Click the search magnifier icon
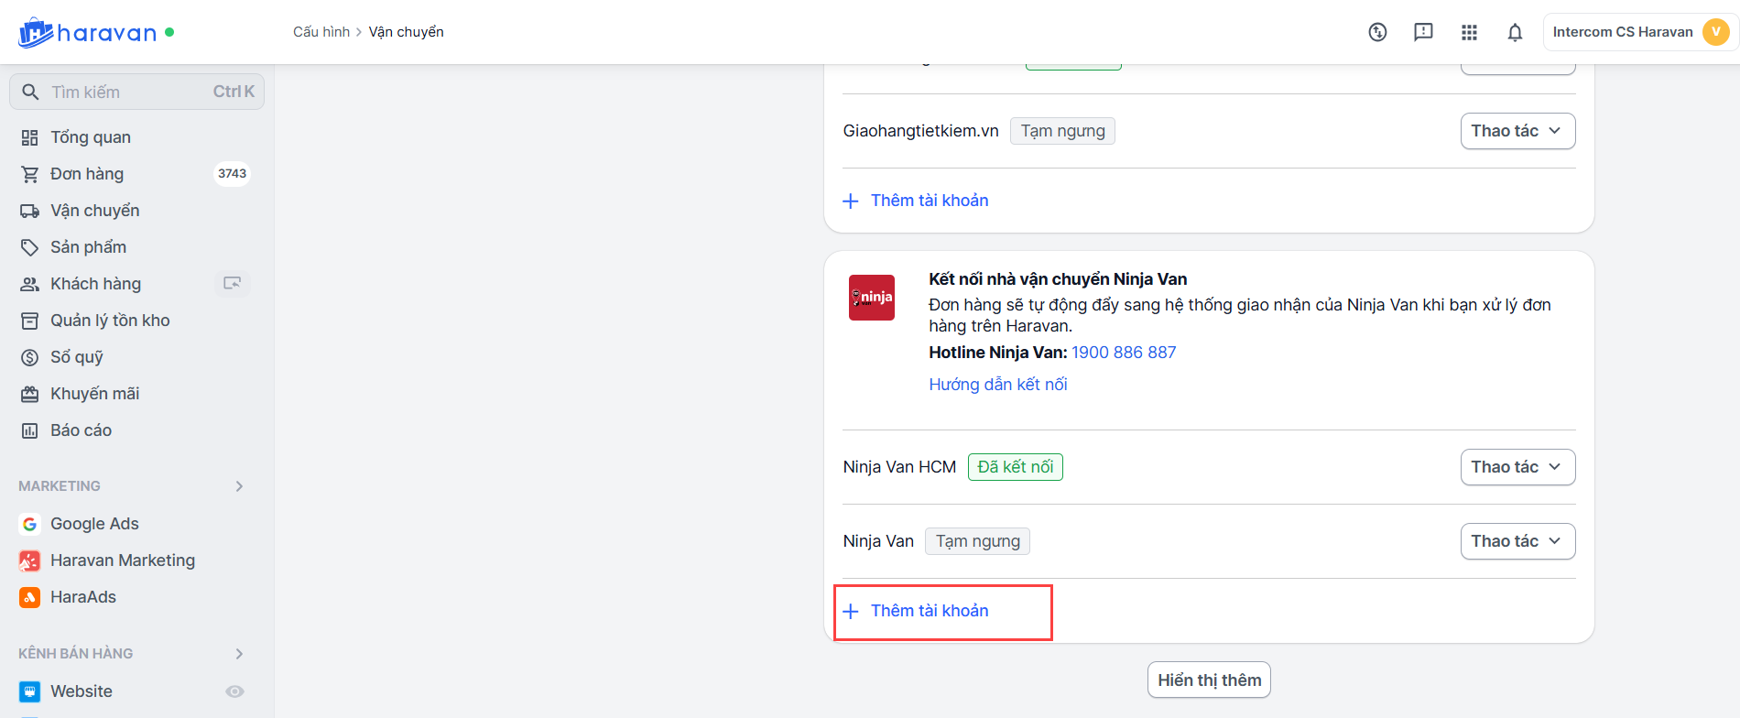Viewport: 1740px width, 718px height. tap(30, 92)
